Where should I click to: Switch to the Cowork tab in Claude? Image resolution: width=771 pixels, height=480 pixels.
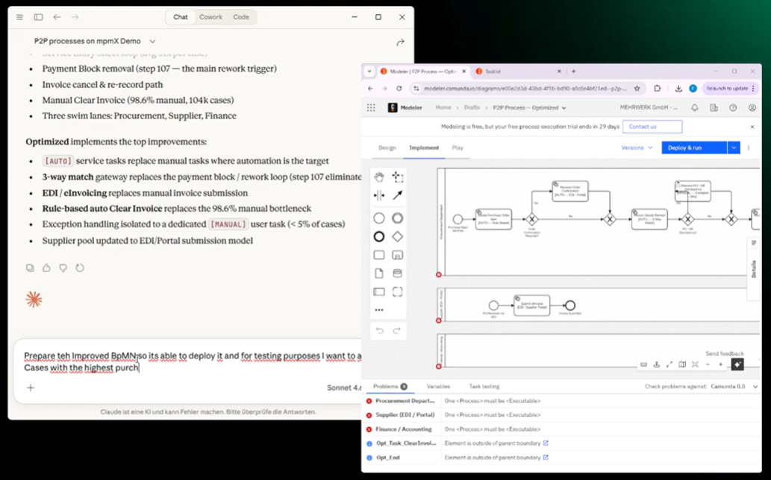point(211,16)
